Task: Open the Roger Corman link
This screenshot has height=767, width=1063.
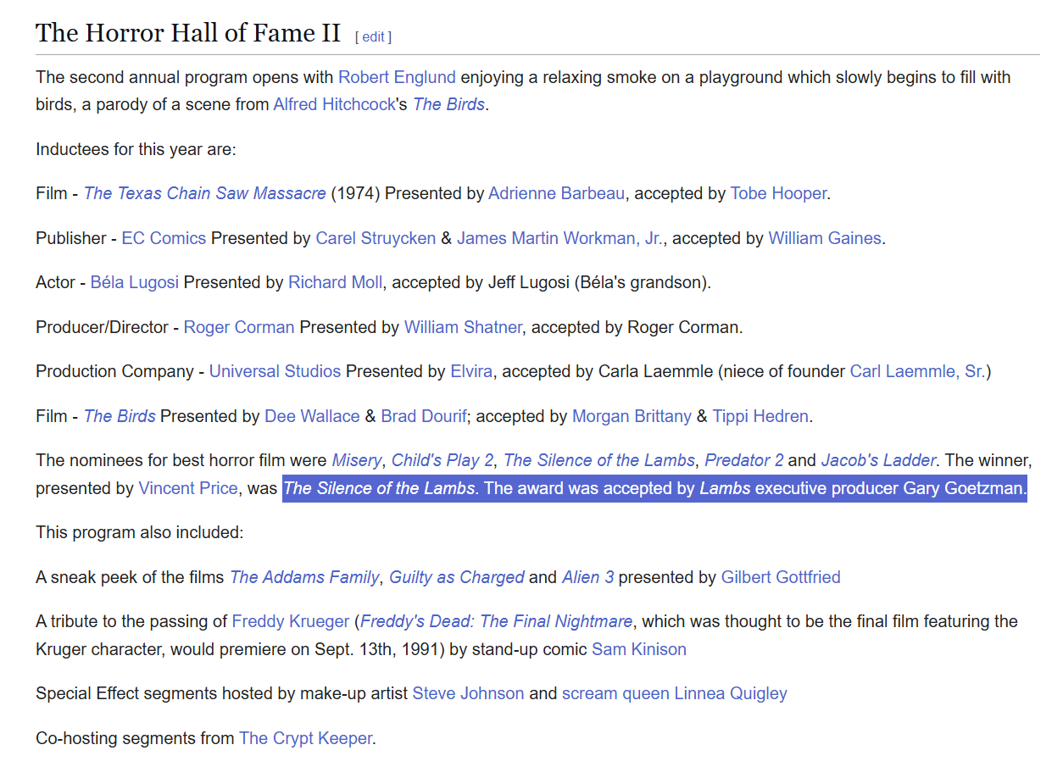Action: 239,327
